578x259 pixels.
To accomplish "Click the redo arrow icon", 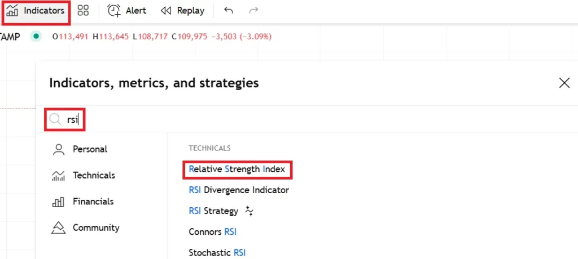I will point(254,11).
